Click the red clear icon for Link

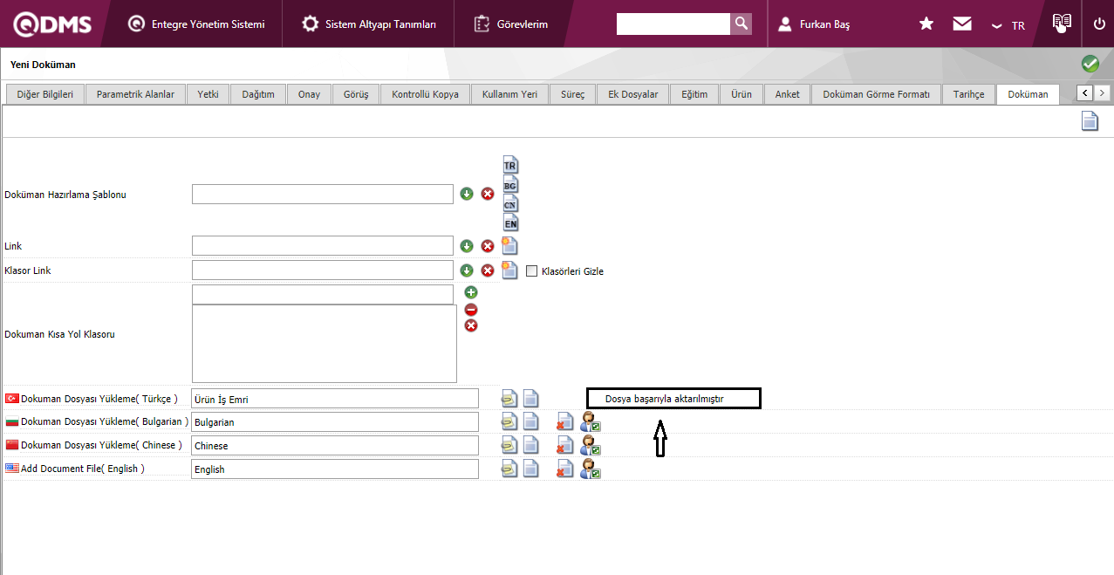pyautogui.click(x=488, y=246)
